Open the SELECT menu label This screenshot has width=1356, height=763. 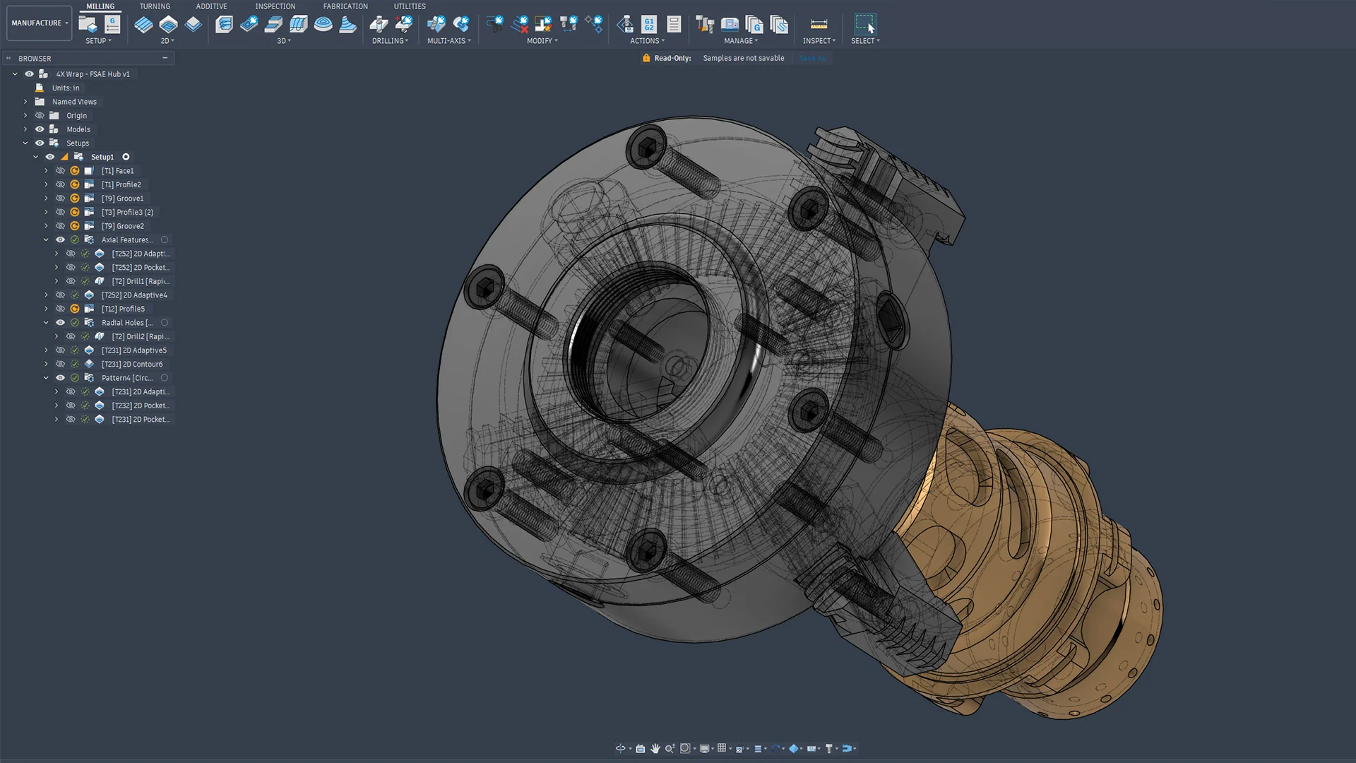click(x=865, y=41)
